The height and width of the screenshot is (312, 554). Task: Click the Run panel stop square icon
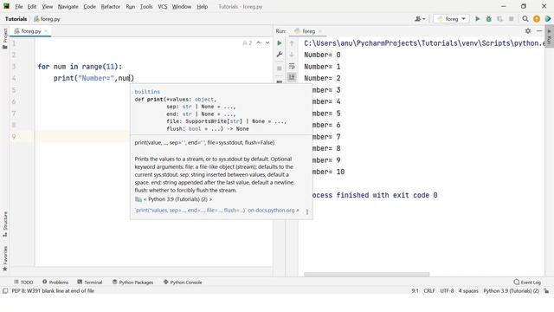[279, 68]
